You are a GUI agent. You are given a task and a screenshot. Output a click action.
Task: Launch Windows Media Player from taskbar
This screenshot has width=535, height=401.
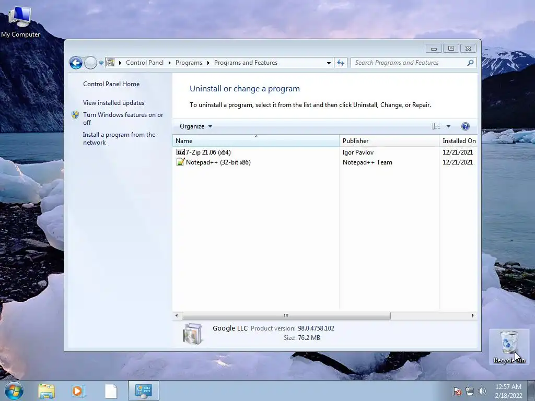point(78,391)
